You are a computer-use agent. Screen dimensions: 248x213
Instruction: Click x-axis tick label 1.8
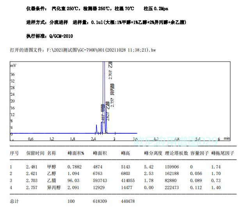pos(73,139)
